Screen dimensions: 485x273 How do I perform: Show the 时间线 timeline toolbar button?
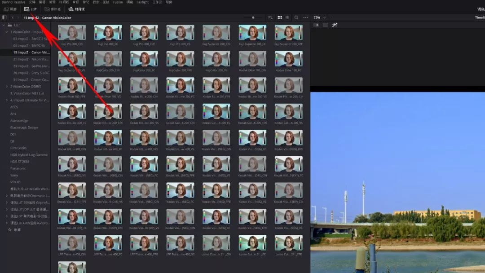tap(76, 9)
